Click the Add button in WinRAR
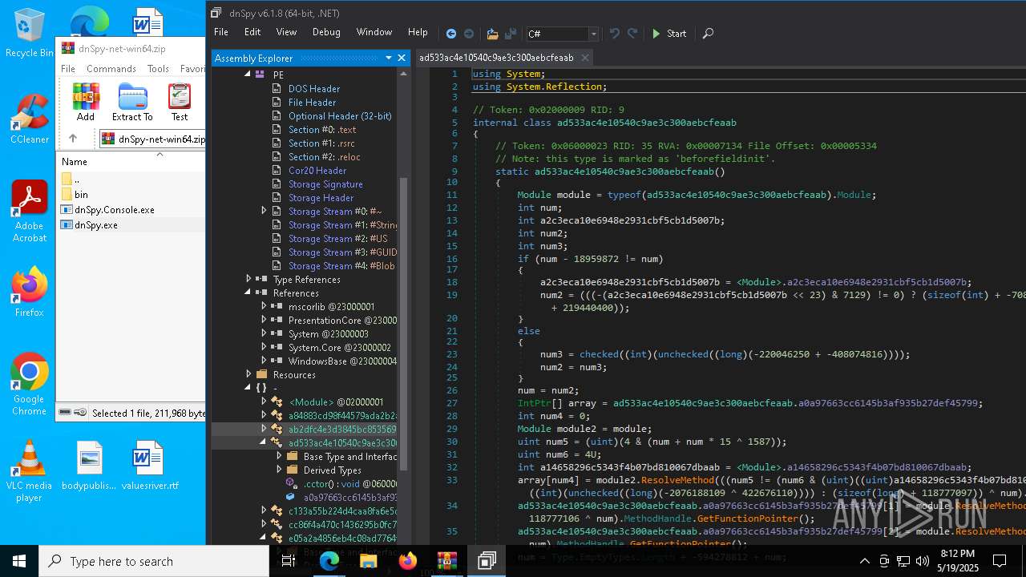 [x=86, y=102]
